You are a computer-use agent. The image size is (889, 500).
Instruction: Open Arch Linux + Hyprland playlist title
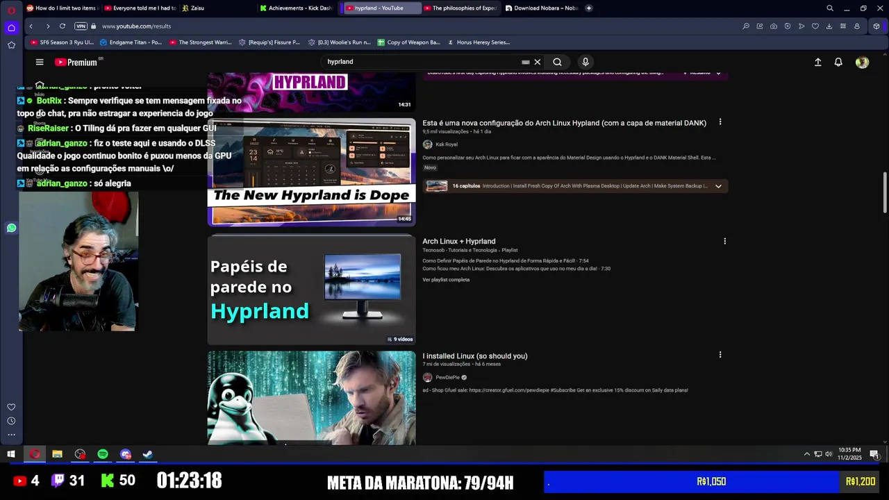coord(459,242)
